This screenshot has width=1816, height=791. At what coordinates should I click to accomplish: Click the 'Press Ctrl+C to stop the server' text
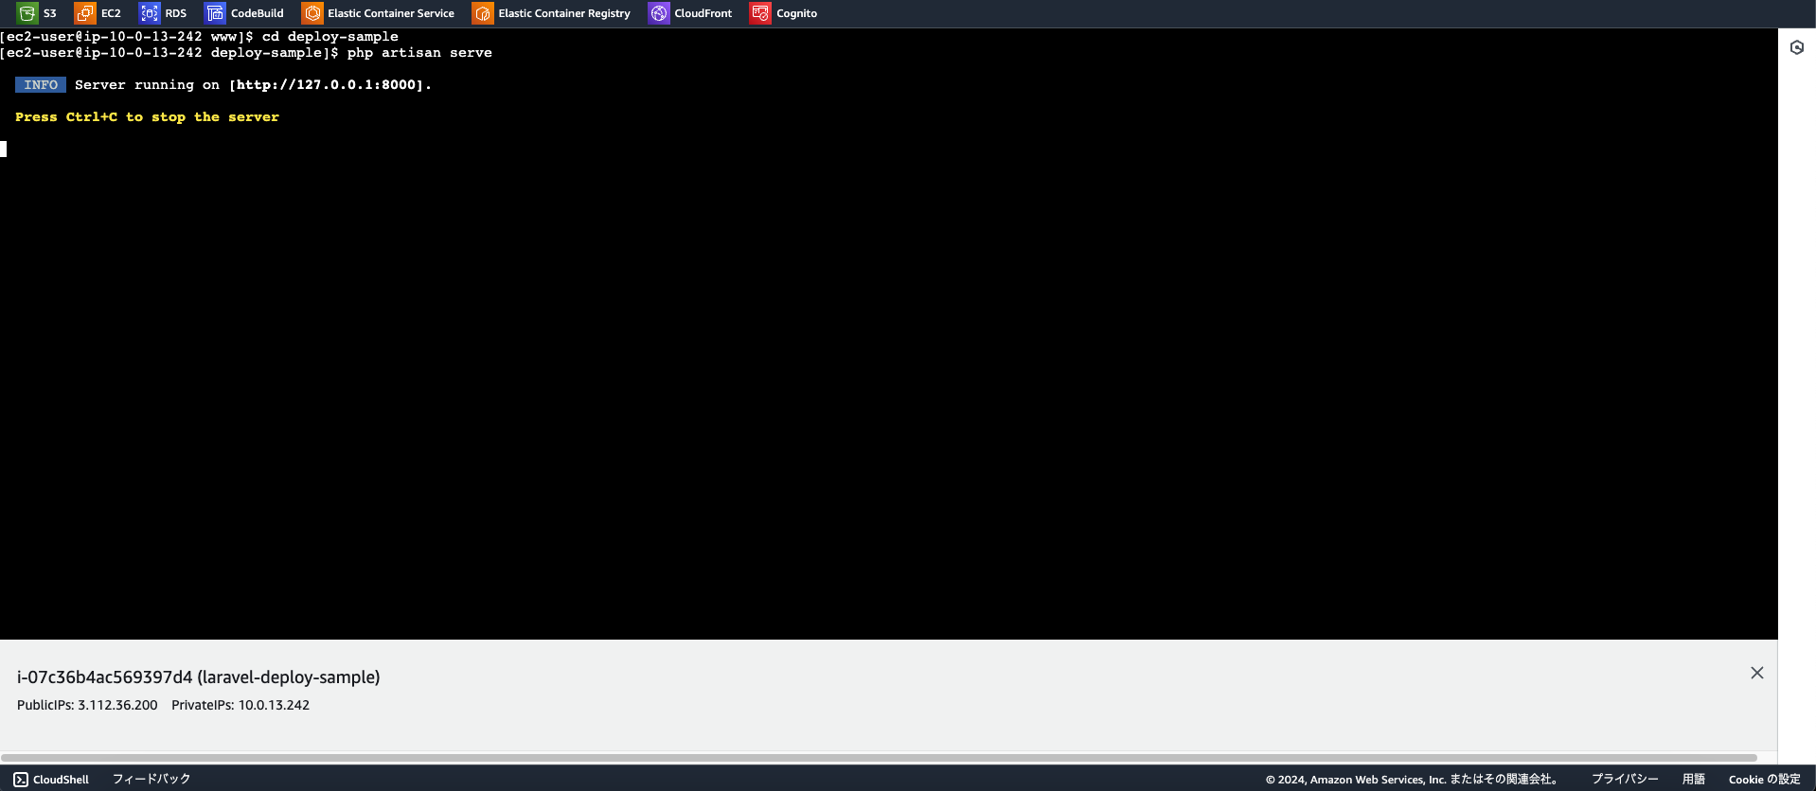[148, 117]
